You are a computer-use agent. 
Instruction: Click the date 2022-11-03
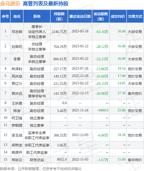click(80, 159)
